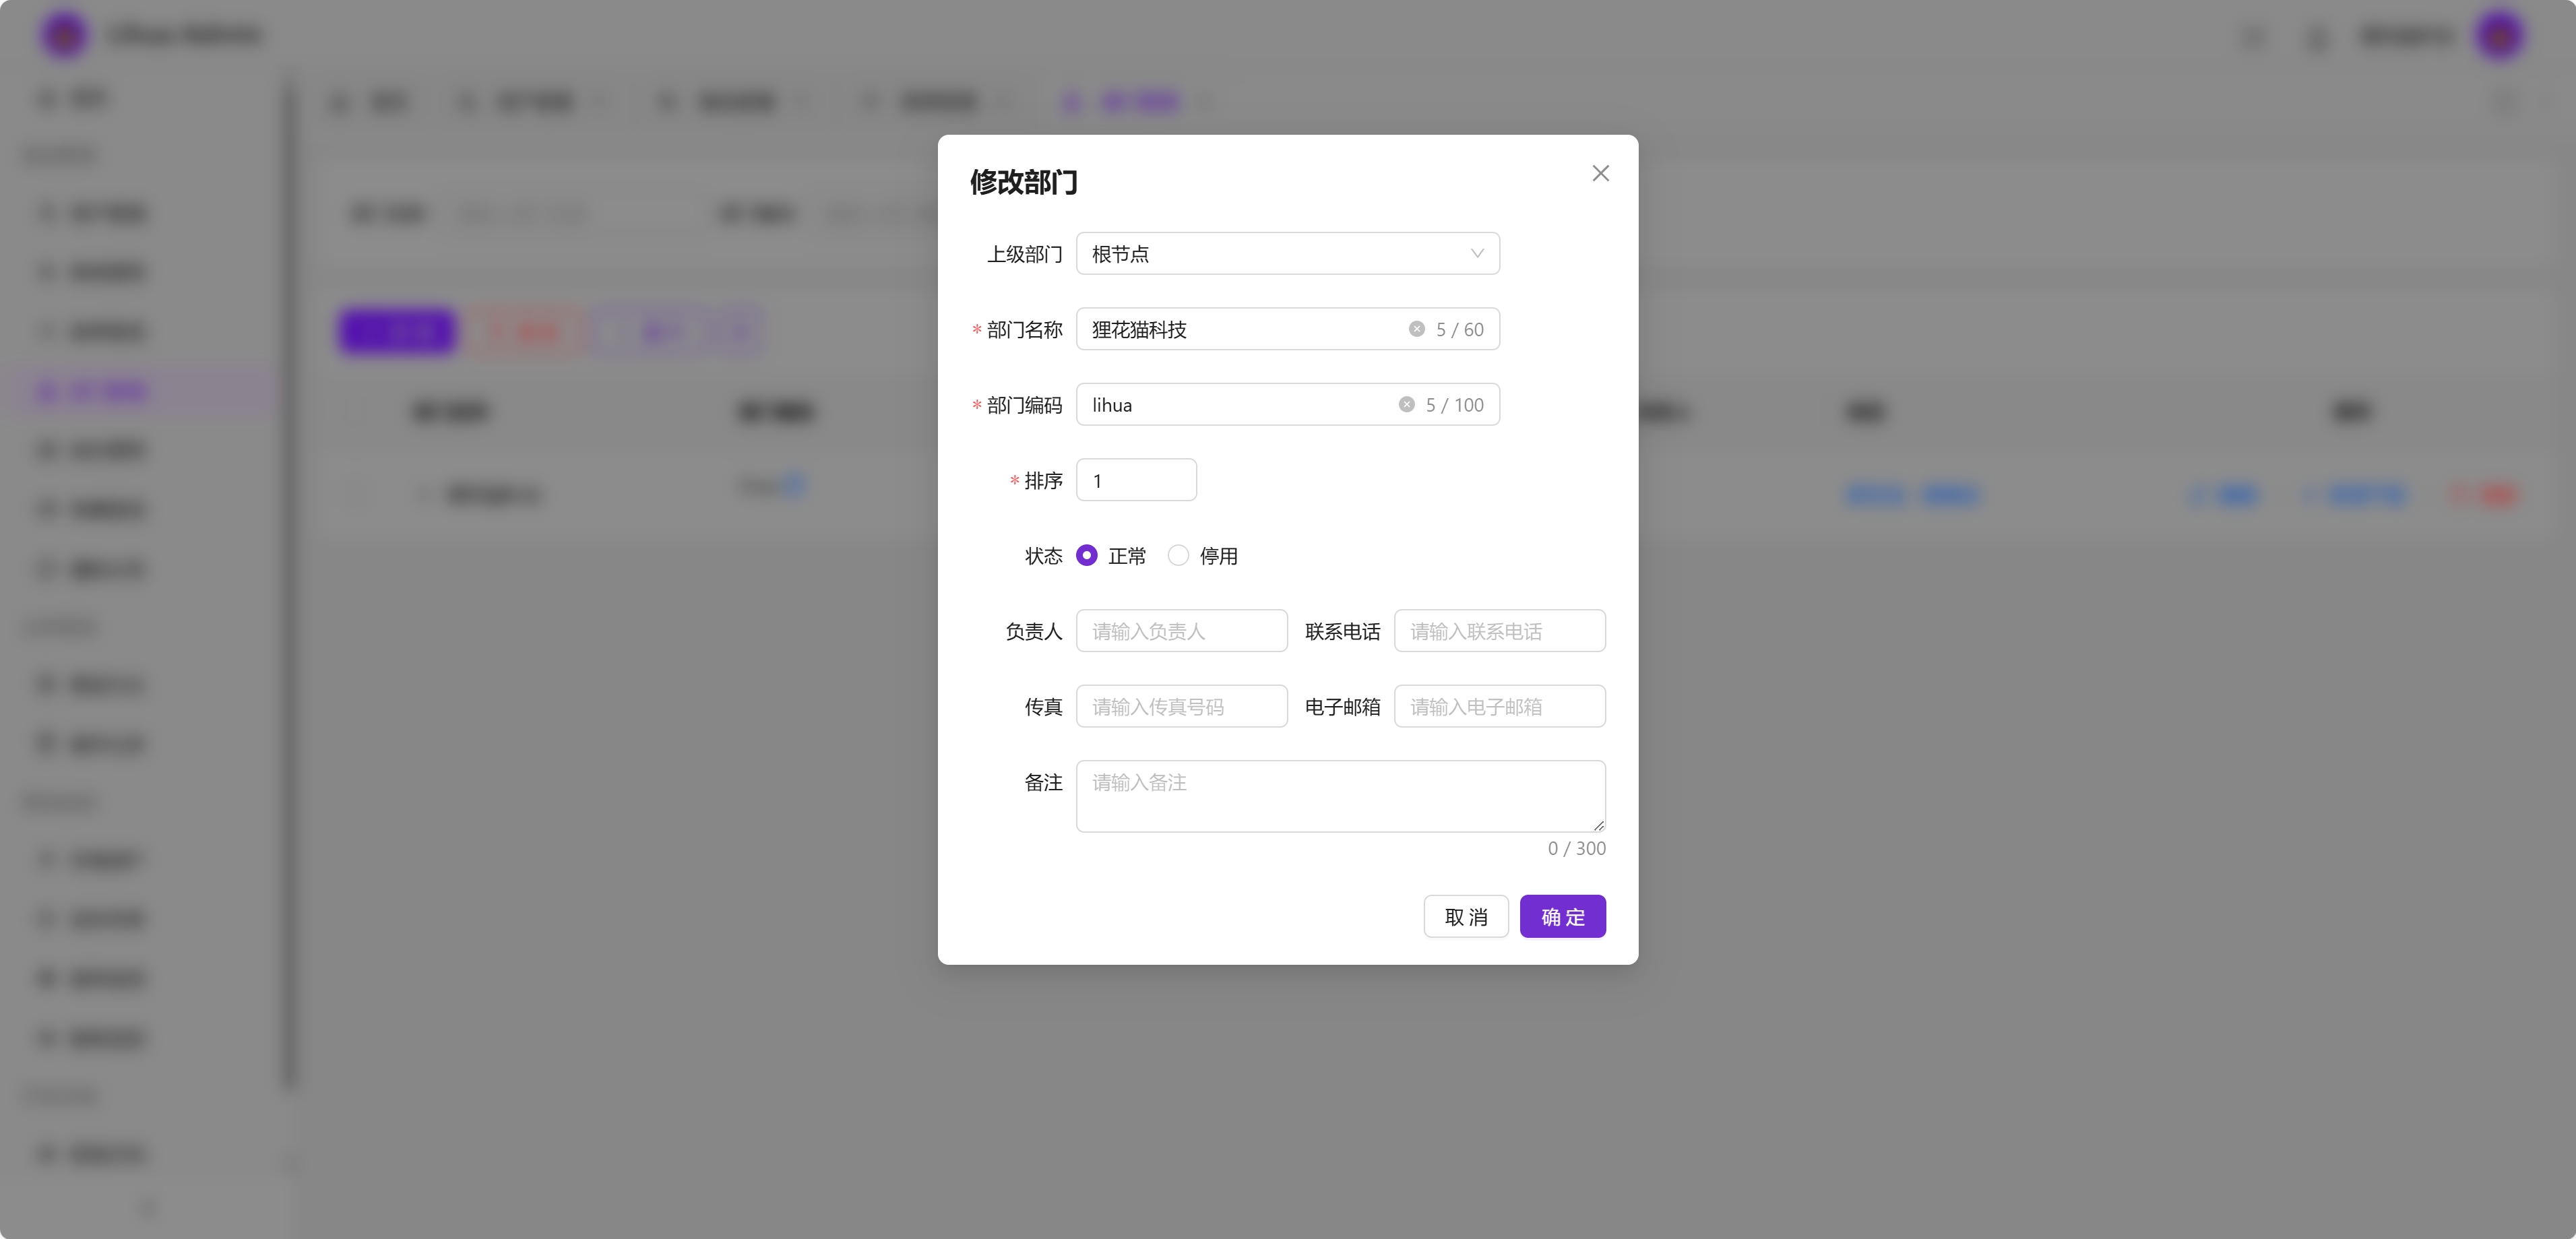Clear the 部门名称 field with its clear icon

point(1416,329)
